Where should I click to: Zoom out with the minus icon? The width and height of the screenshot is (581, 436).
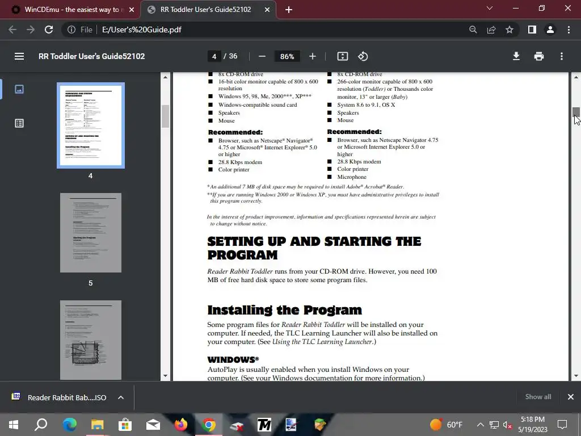[262, 56]
